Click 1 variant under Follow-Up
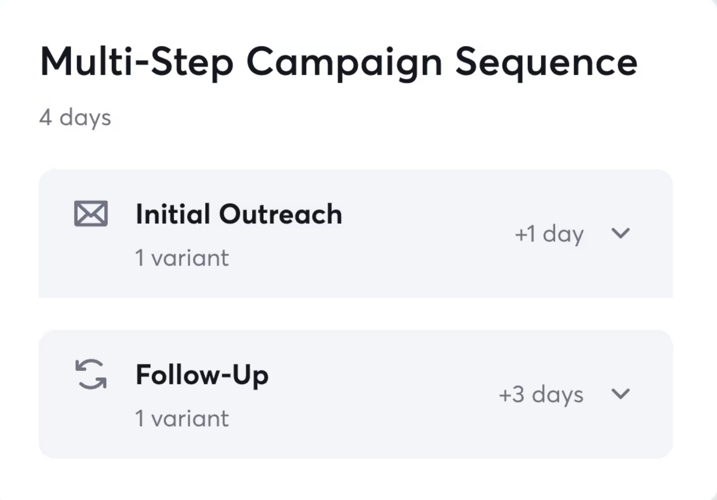The width and height of the screenshot is (717, 500). tap(182, 419)
